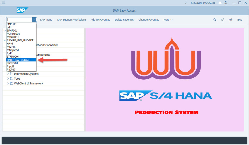Select /nKP46 from the history list

21,47
